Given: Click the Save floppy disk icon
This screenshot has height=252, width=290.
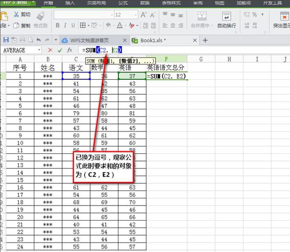Looking at the screenshot, I should [6, 40].
